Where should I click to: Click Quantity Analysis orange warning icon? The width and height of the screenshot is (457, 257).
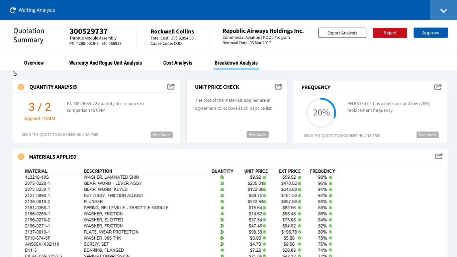click(x=21, y=87)
